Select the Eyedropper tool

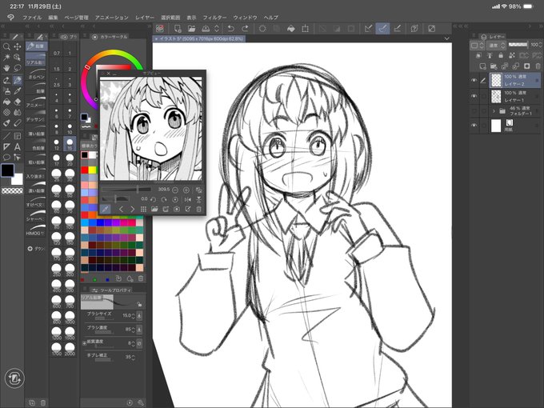[17, 91]
